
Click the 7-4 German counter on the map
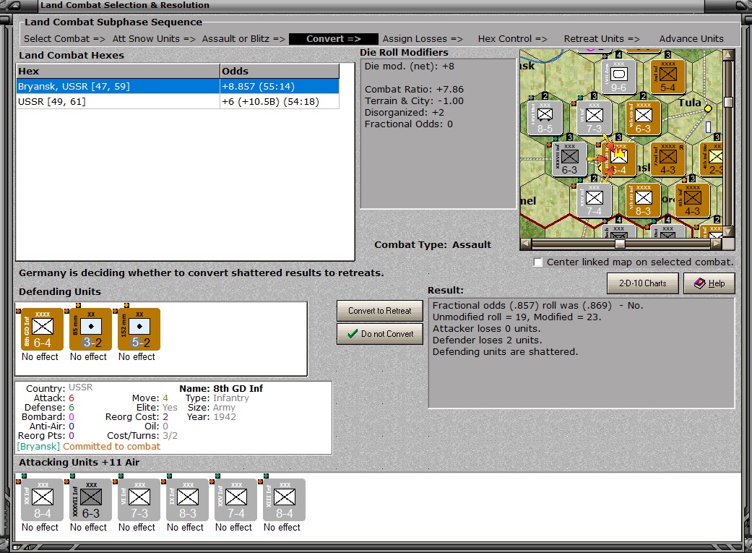[x=595, y=200]
